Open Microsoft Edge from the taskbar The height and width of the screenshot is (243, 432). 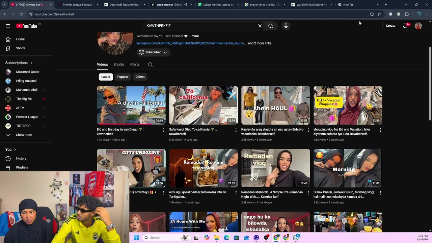click(x=226, y=238)
